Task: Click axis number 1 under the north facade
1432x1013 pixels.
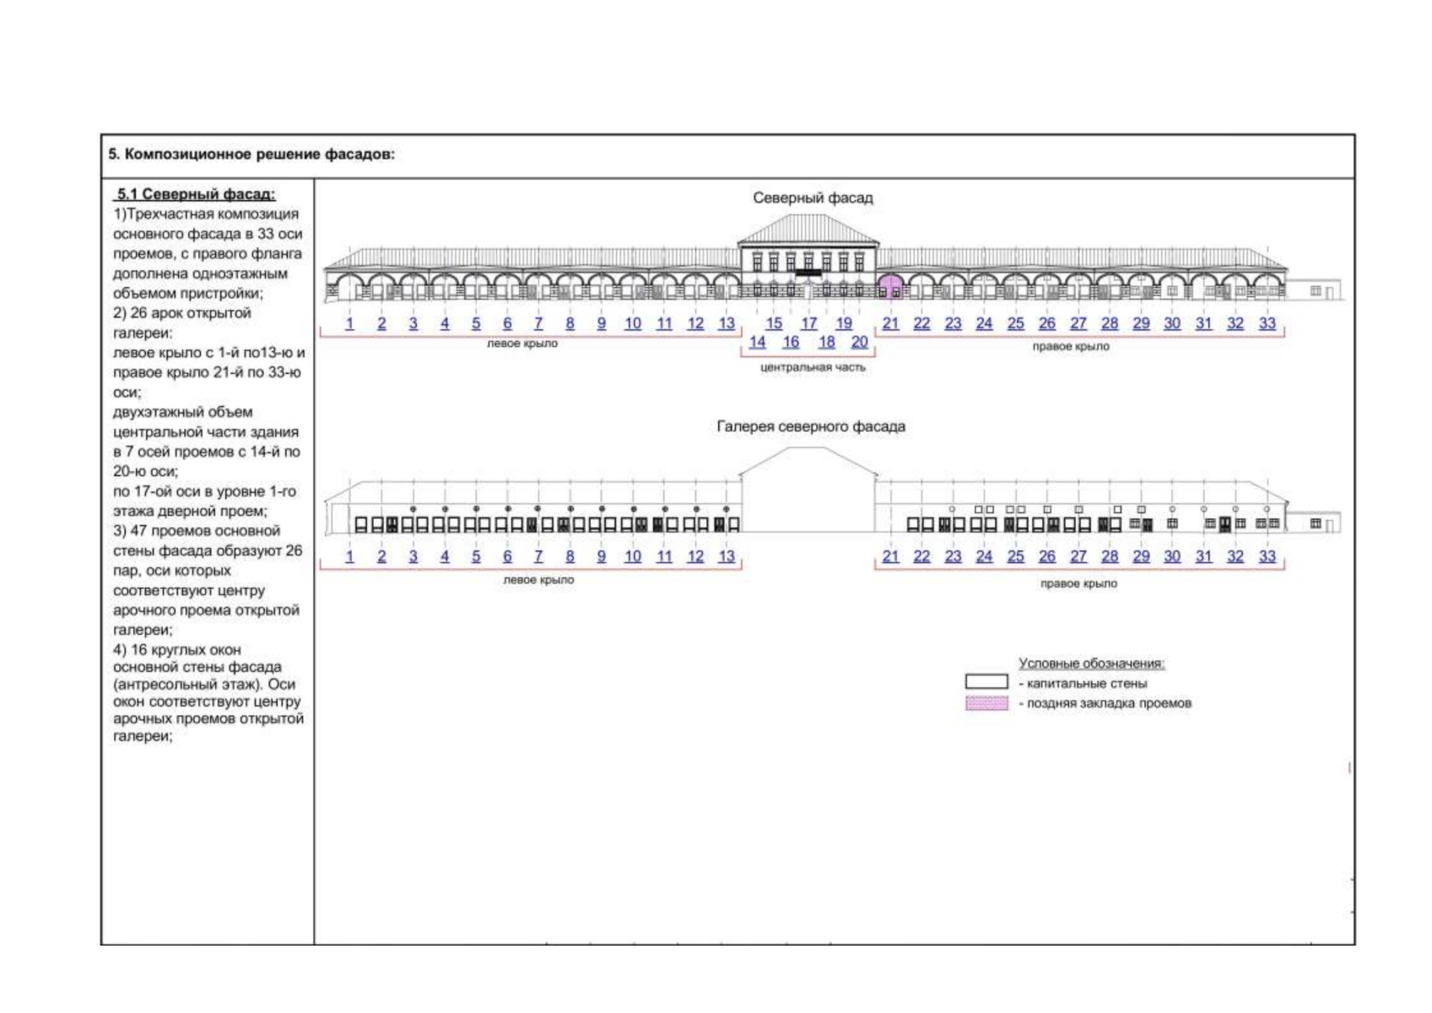Action: tap(349, 323)
